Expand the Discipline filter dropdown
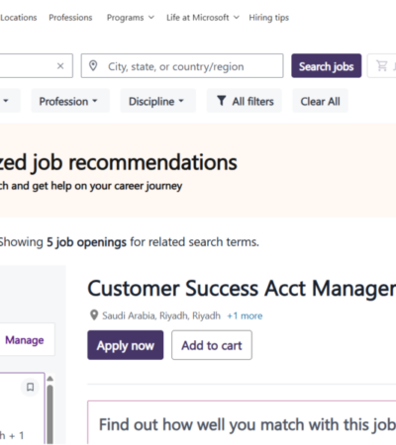 [x=158, y=101]
